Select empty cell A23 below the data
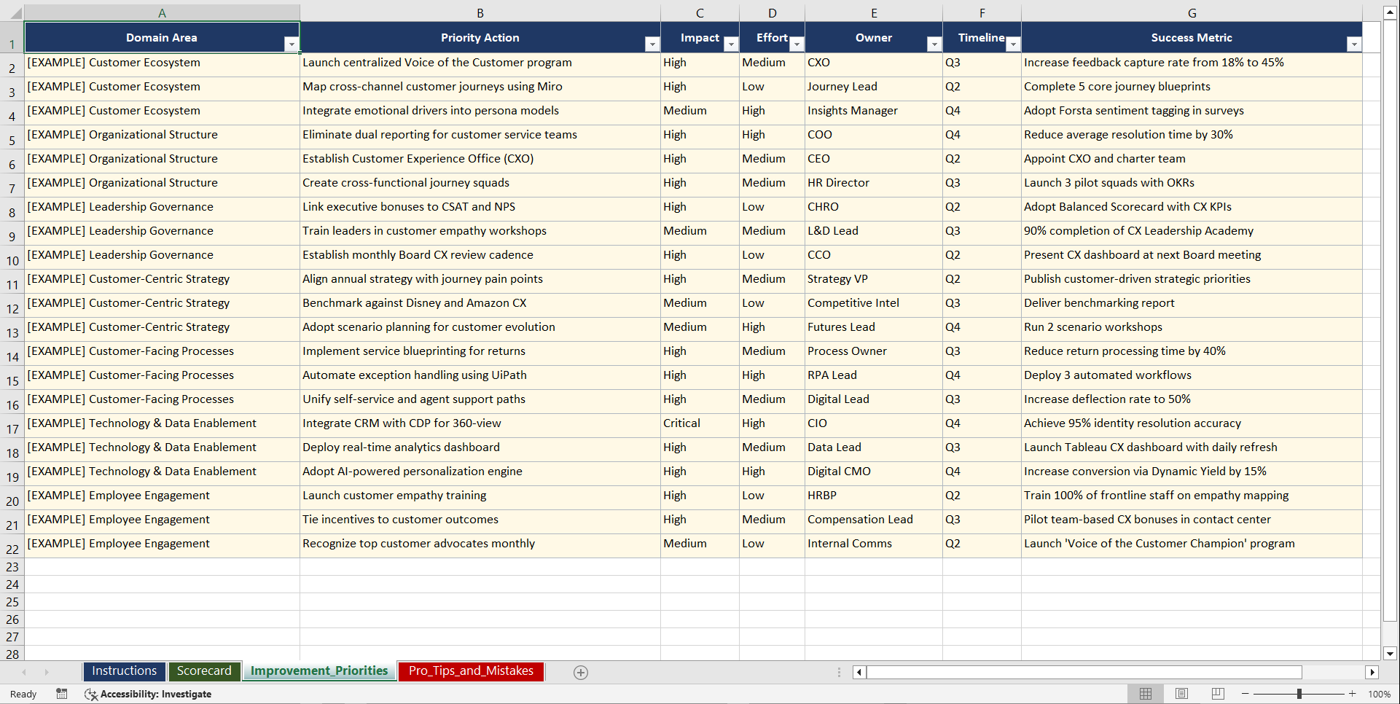Image resolution: width=1400 pixels, height=704 pixels. click(160, 566)
